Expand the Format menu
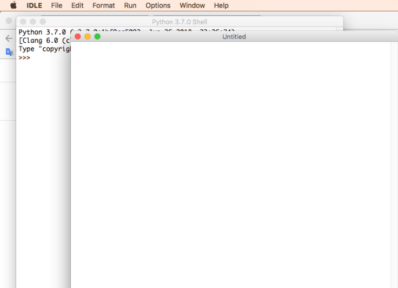 (103, 5)
